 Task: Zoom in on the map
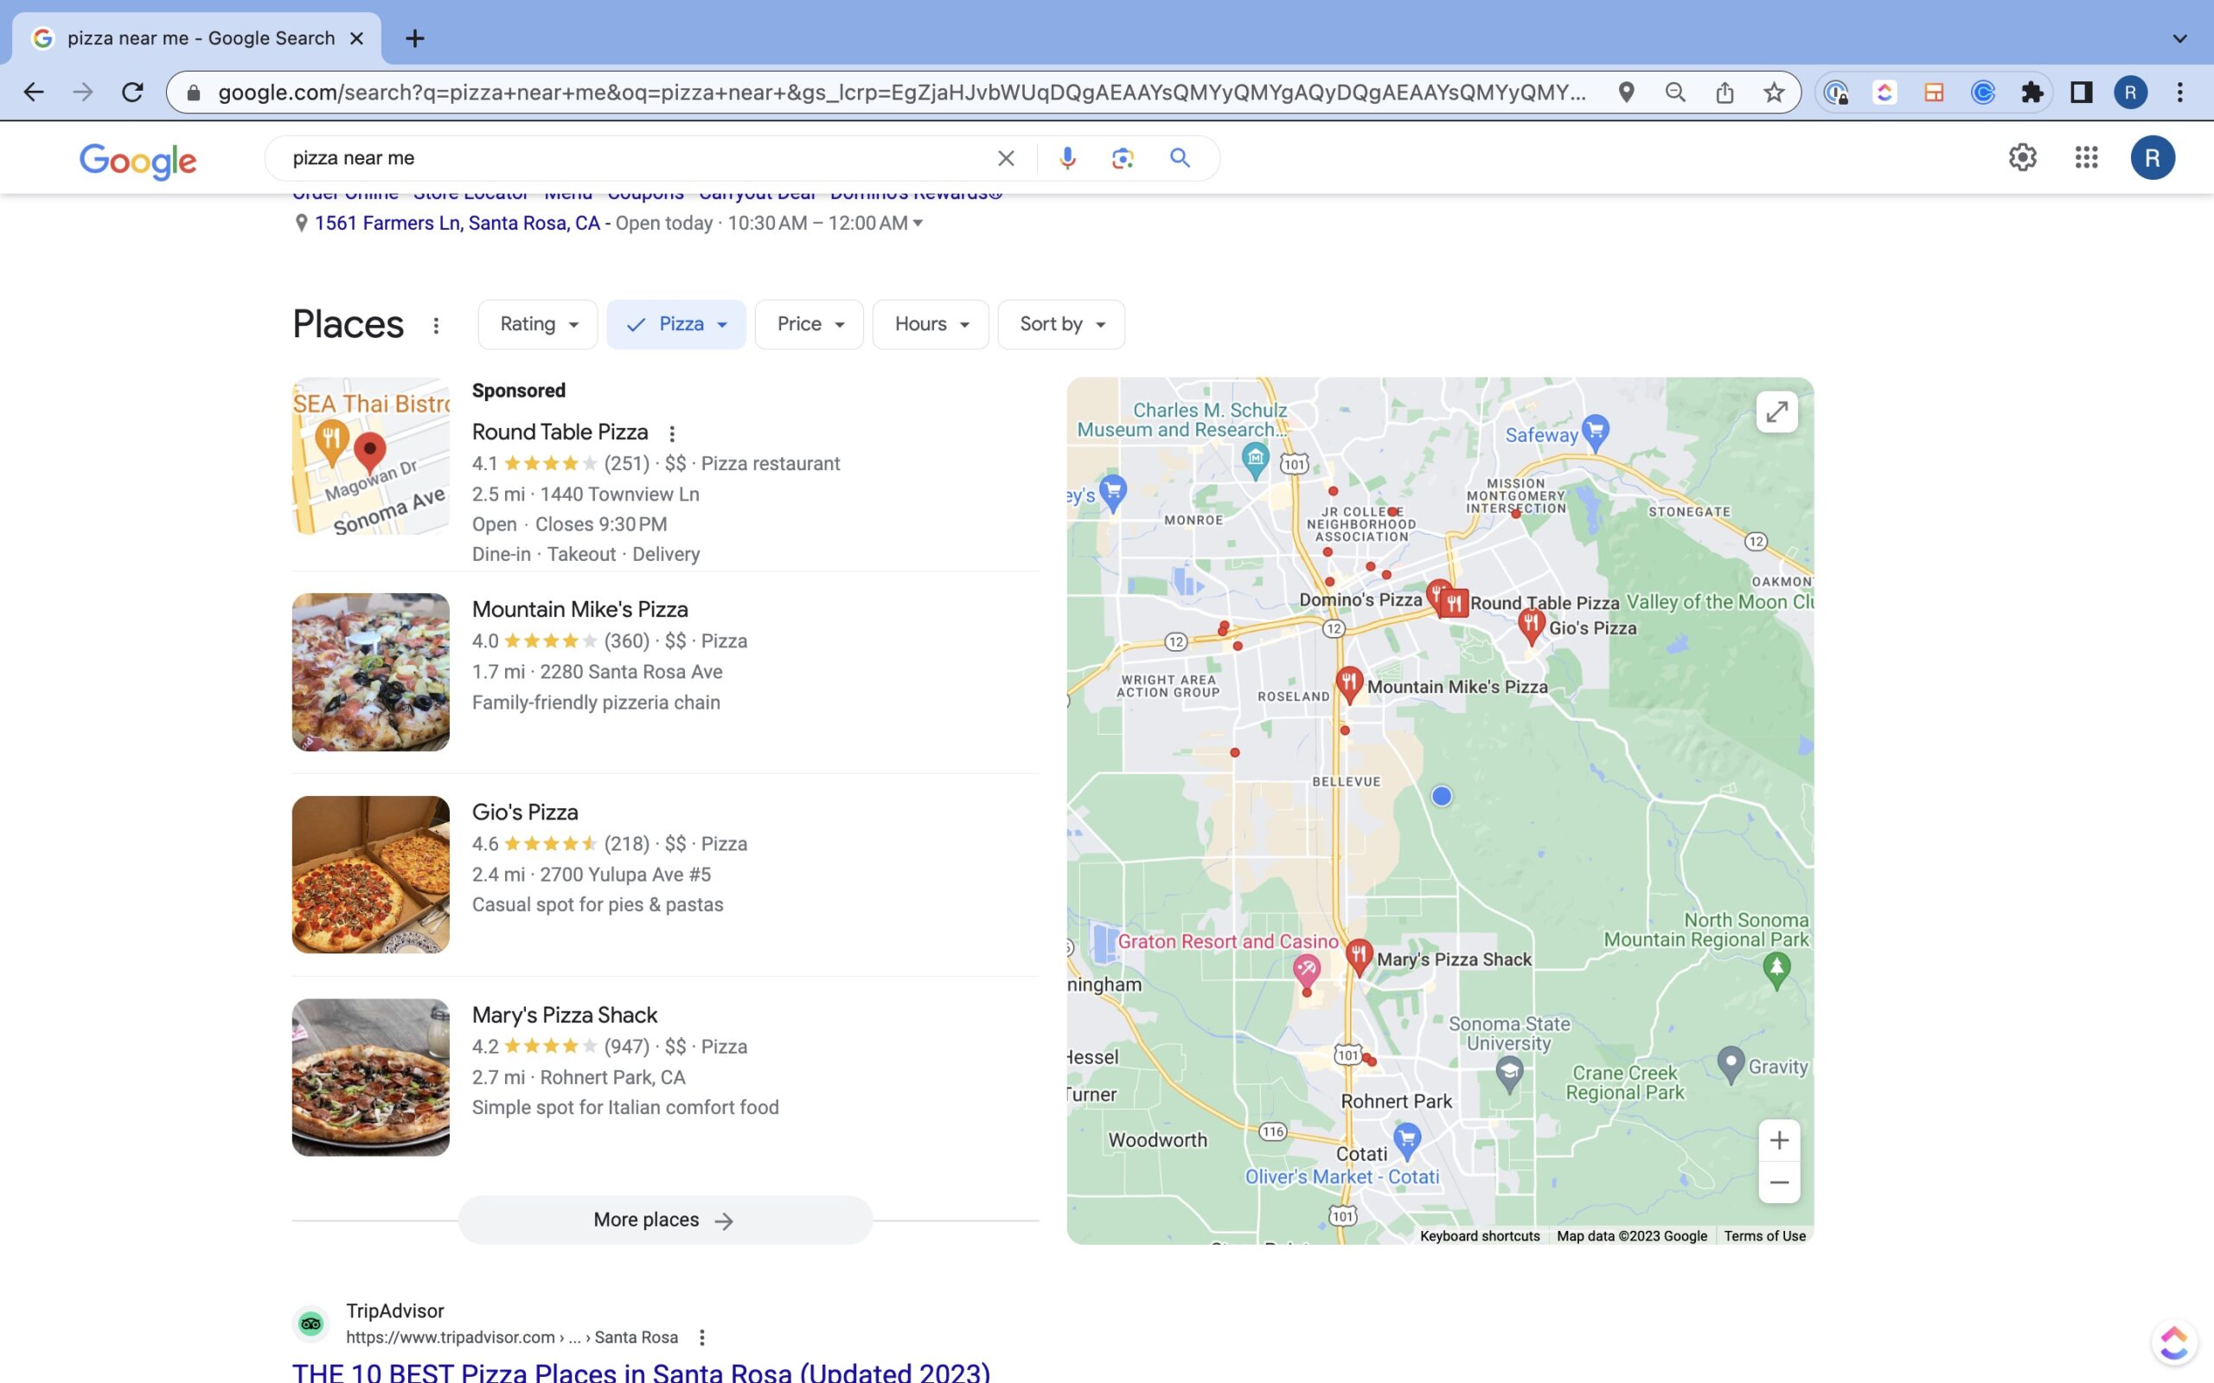point(1778,1141)
